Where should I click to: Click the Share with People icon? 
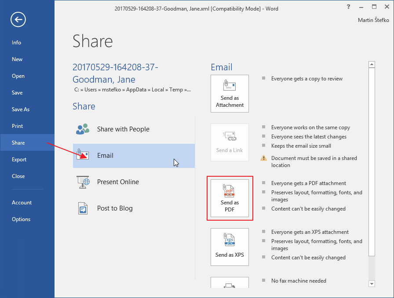[x=83, y=129]
